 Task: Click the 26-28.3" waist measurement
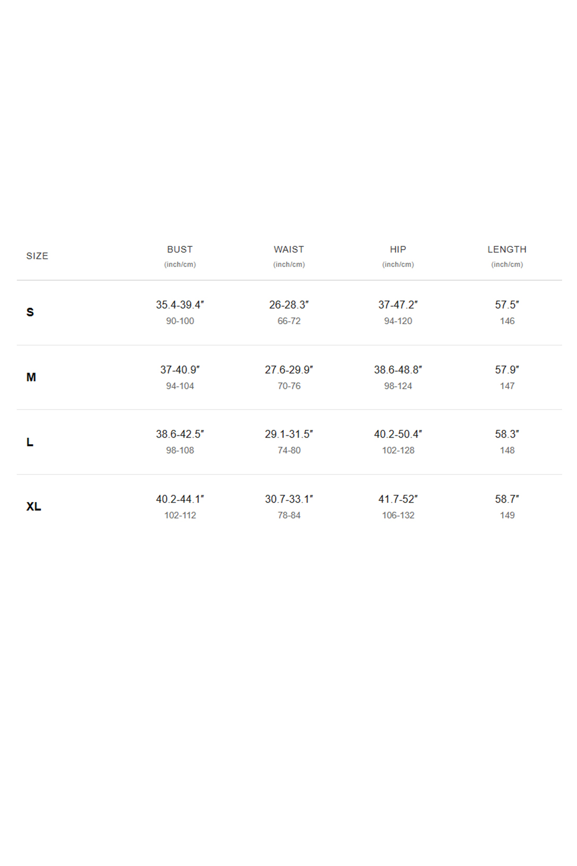coord(289,305)
